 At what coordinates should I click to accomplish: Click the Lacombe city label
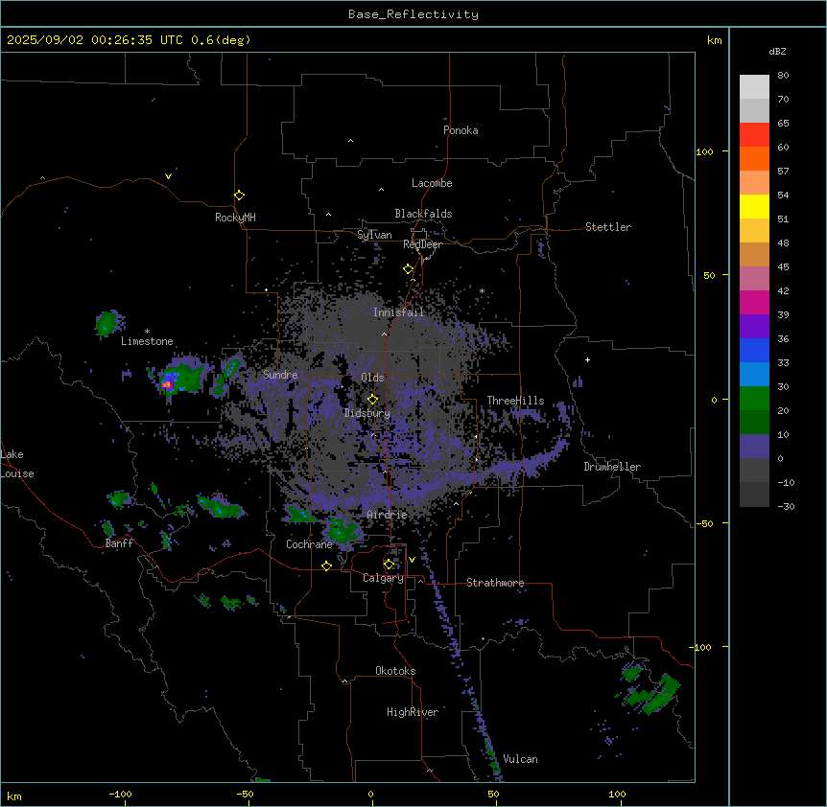(x=432, y=183)
